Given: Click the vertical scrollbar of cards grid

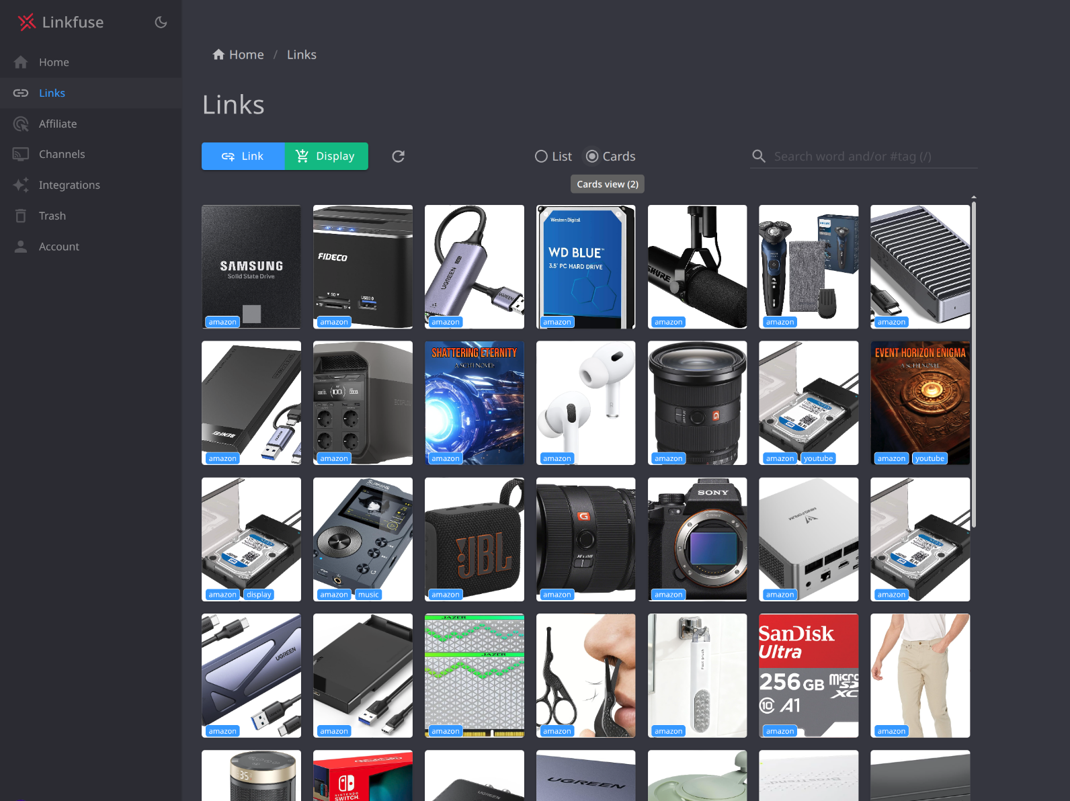Looking at the screenshot, I should [x=973, y=363].
